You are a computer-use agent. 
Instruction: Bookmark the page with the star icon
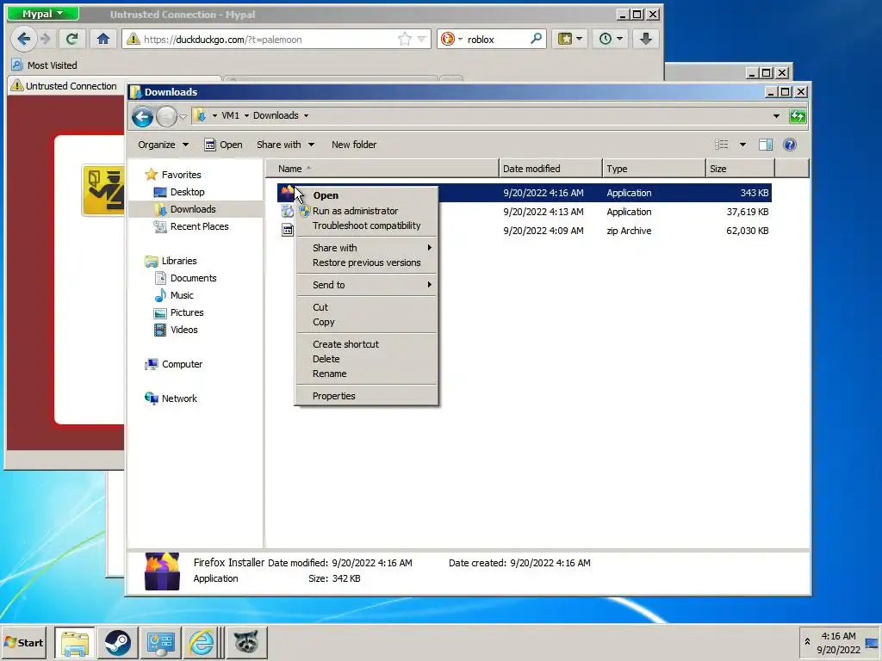(x=405, y=39)
